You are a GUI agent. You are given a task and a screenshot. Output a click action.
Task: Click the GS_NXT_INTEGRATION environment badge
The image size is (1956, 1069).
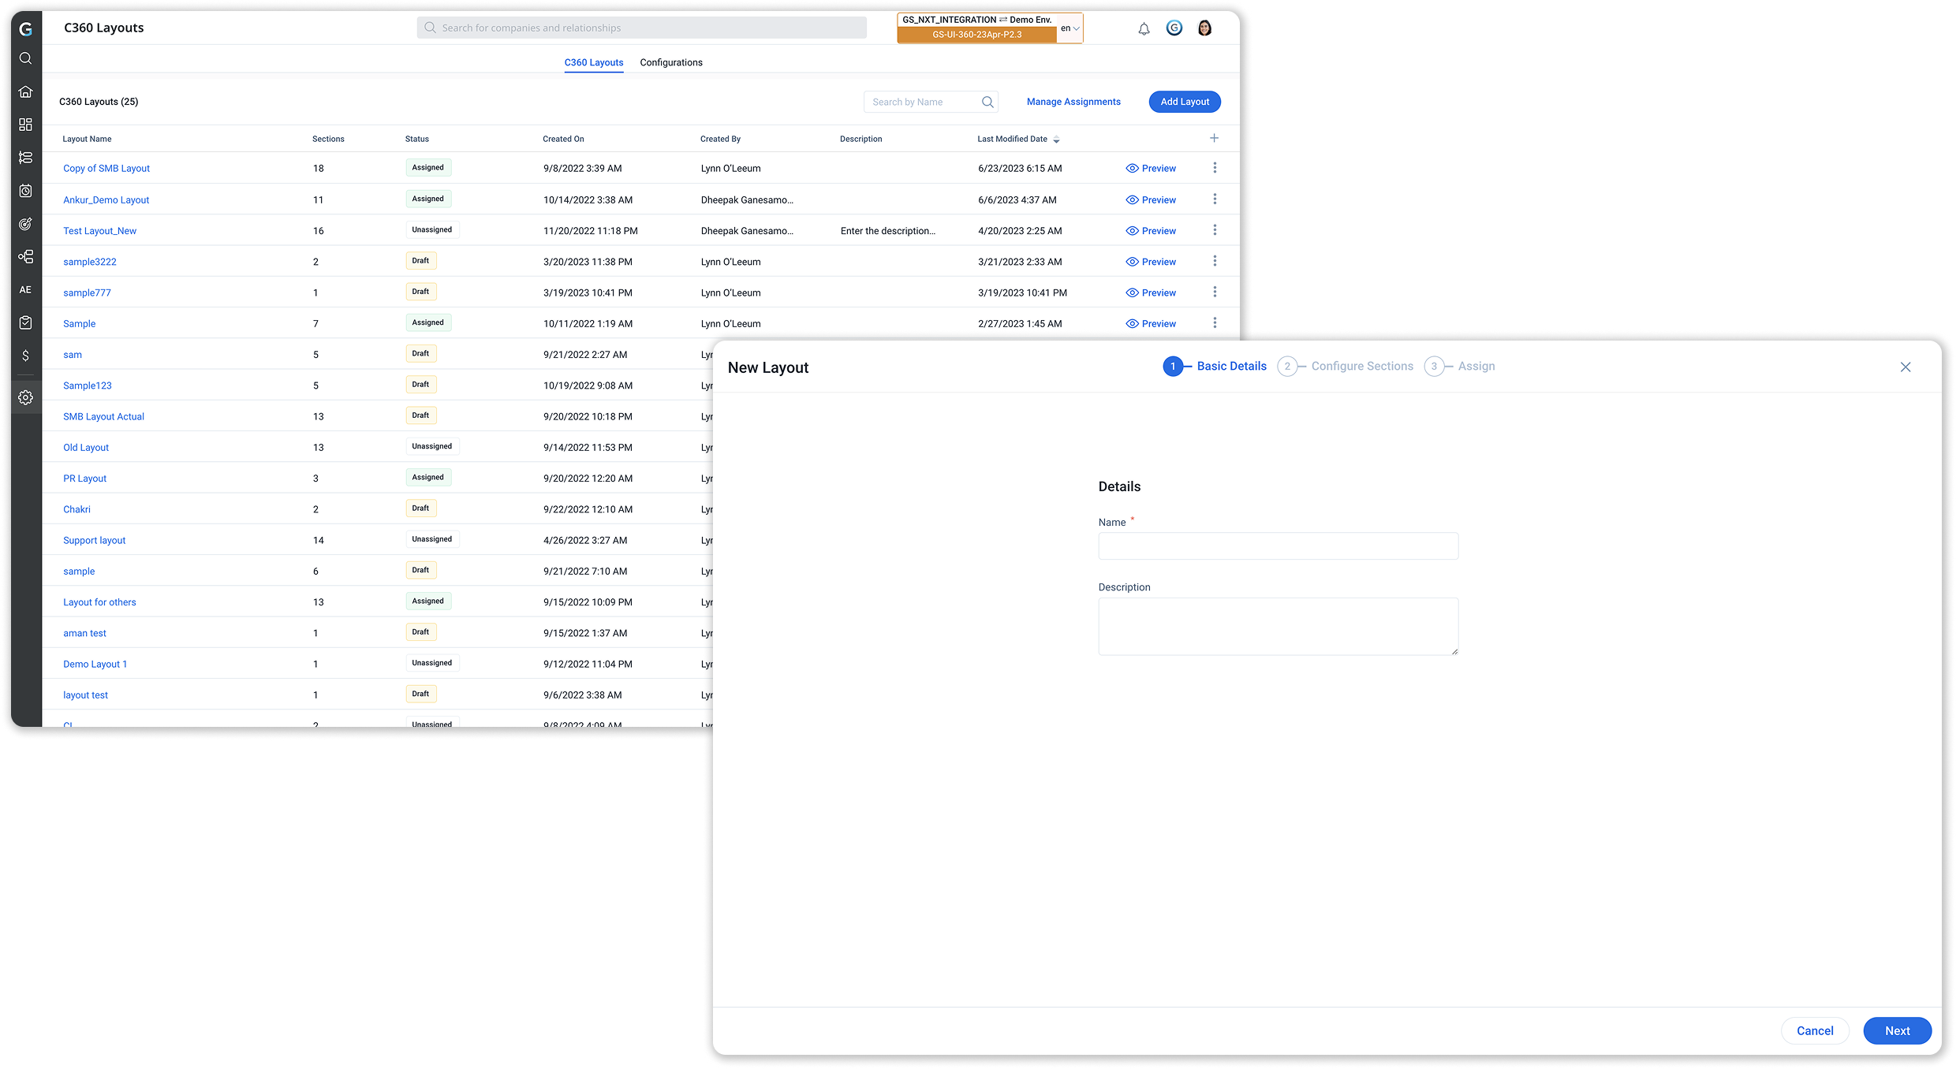pyautogui.click(x=976, y=28)
